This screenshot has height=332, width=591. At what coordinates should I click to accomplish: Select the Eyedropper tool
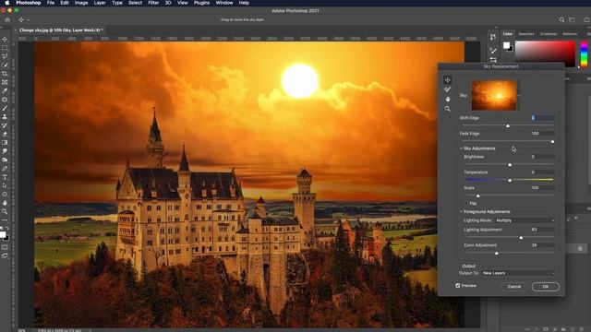click(x=5, y=91)
